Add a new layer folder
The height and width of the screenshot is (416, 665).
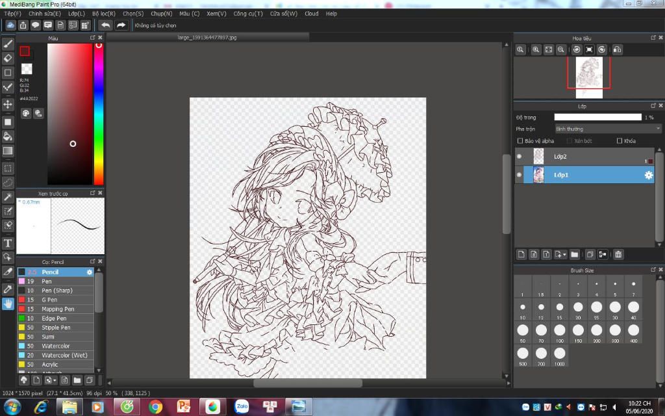pos(574,254)
